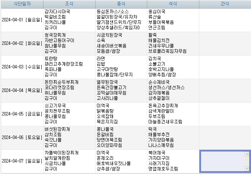Click the 석식 column header
The image size is (251, 174).
(x=173, y=4)
